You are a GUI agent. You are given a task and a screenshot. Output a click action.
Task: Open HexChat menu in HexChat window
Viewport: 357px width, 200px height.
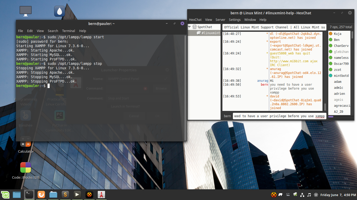[x=195, y=20]
